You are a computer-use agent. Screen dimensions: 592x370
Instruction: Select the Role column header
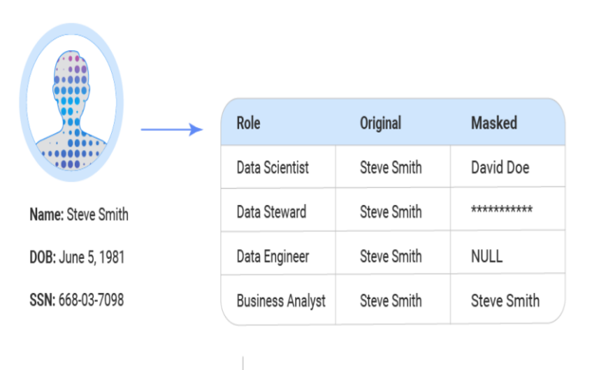pyautogui.click(x=248, y=123)
